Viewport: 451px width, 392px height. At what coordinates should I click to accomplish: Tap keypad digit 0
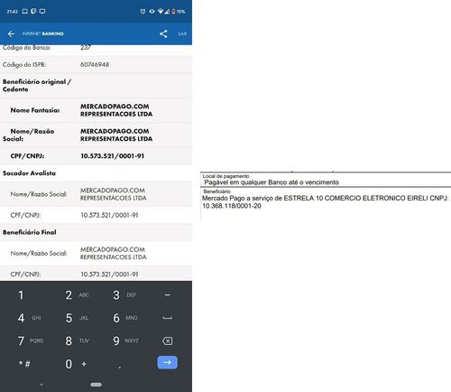click(x=69, y=364)
